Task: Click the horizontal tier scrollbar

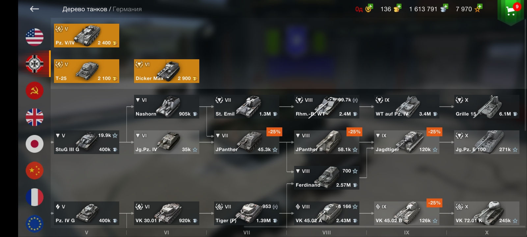Action: point(384,226)
